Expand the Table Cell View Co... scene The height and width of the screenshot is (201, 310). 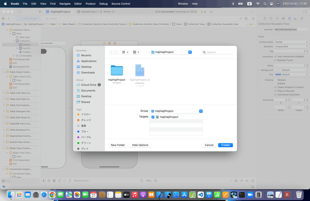4,93
